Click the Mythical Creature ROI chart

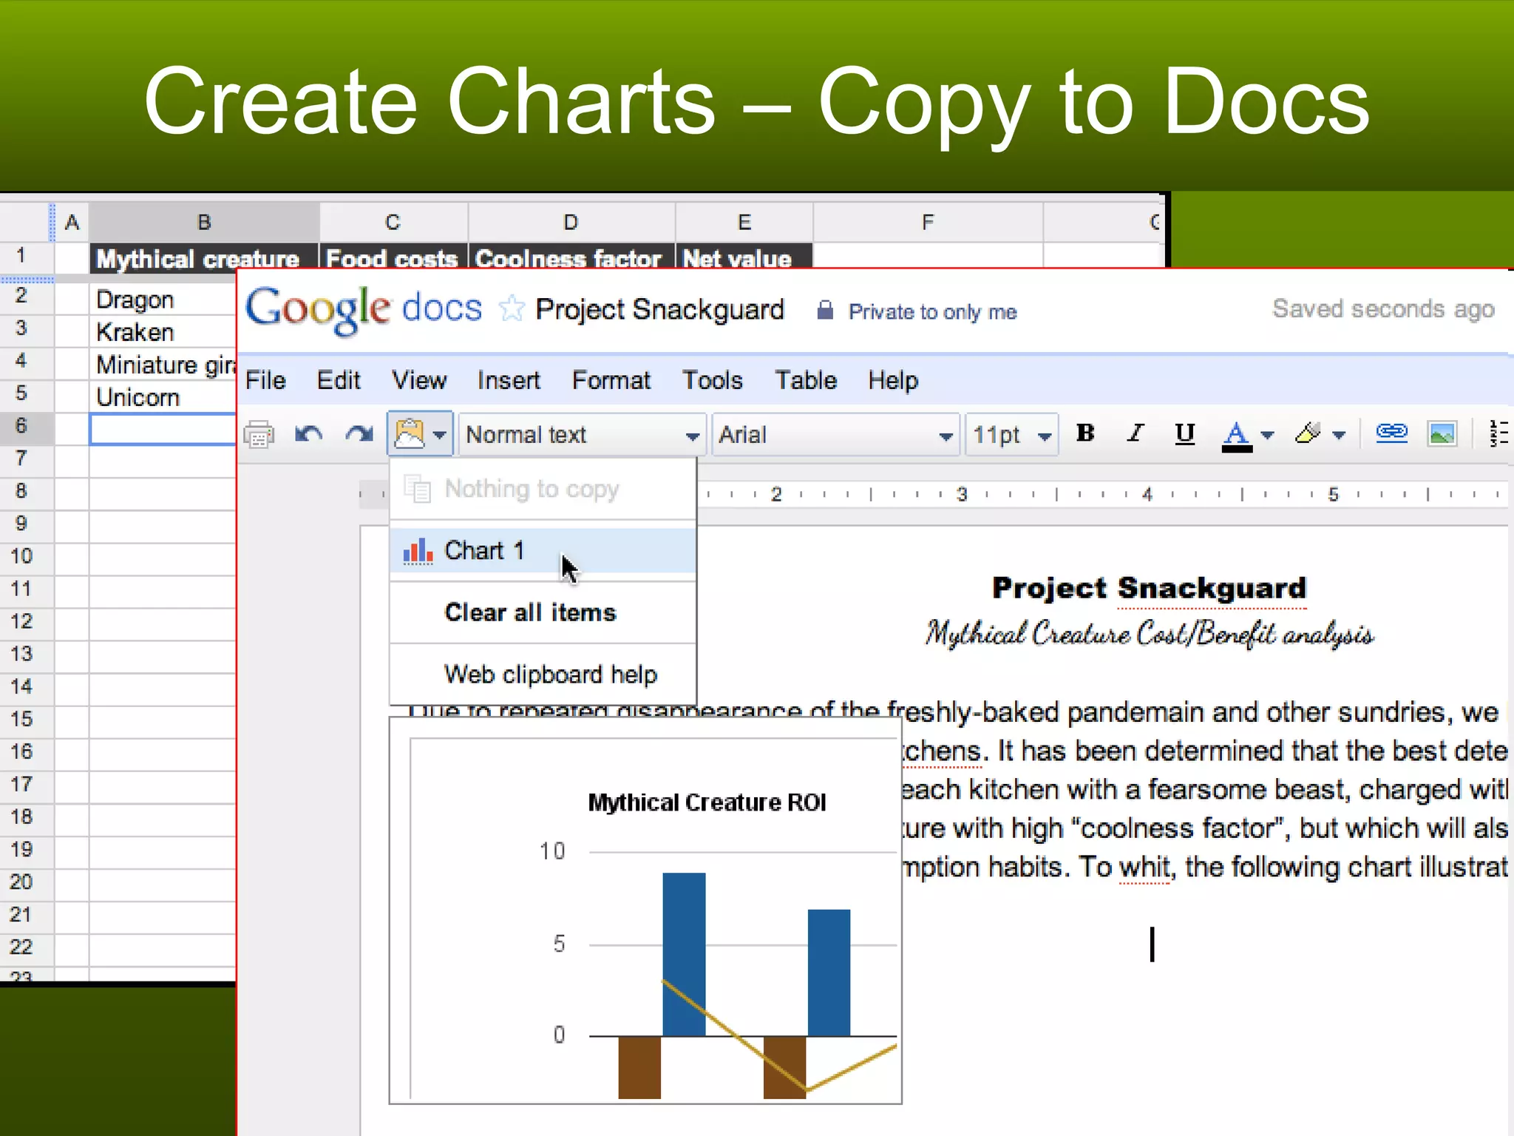(x=645, y=911)
